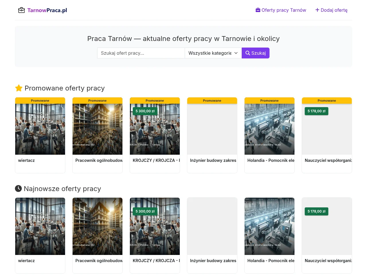This screenshot has width=367, height=275.
Task: Open Oferty pracy Tarnów navigation link
Action: pyautogui.click(x=281, y=10)
